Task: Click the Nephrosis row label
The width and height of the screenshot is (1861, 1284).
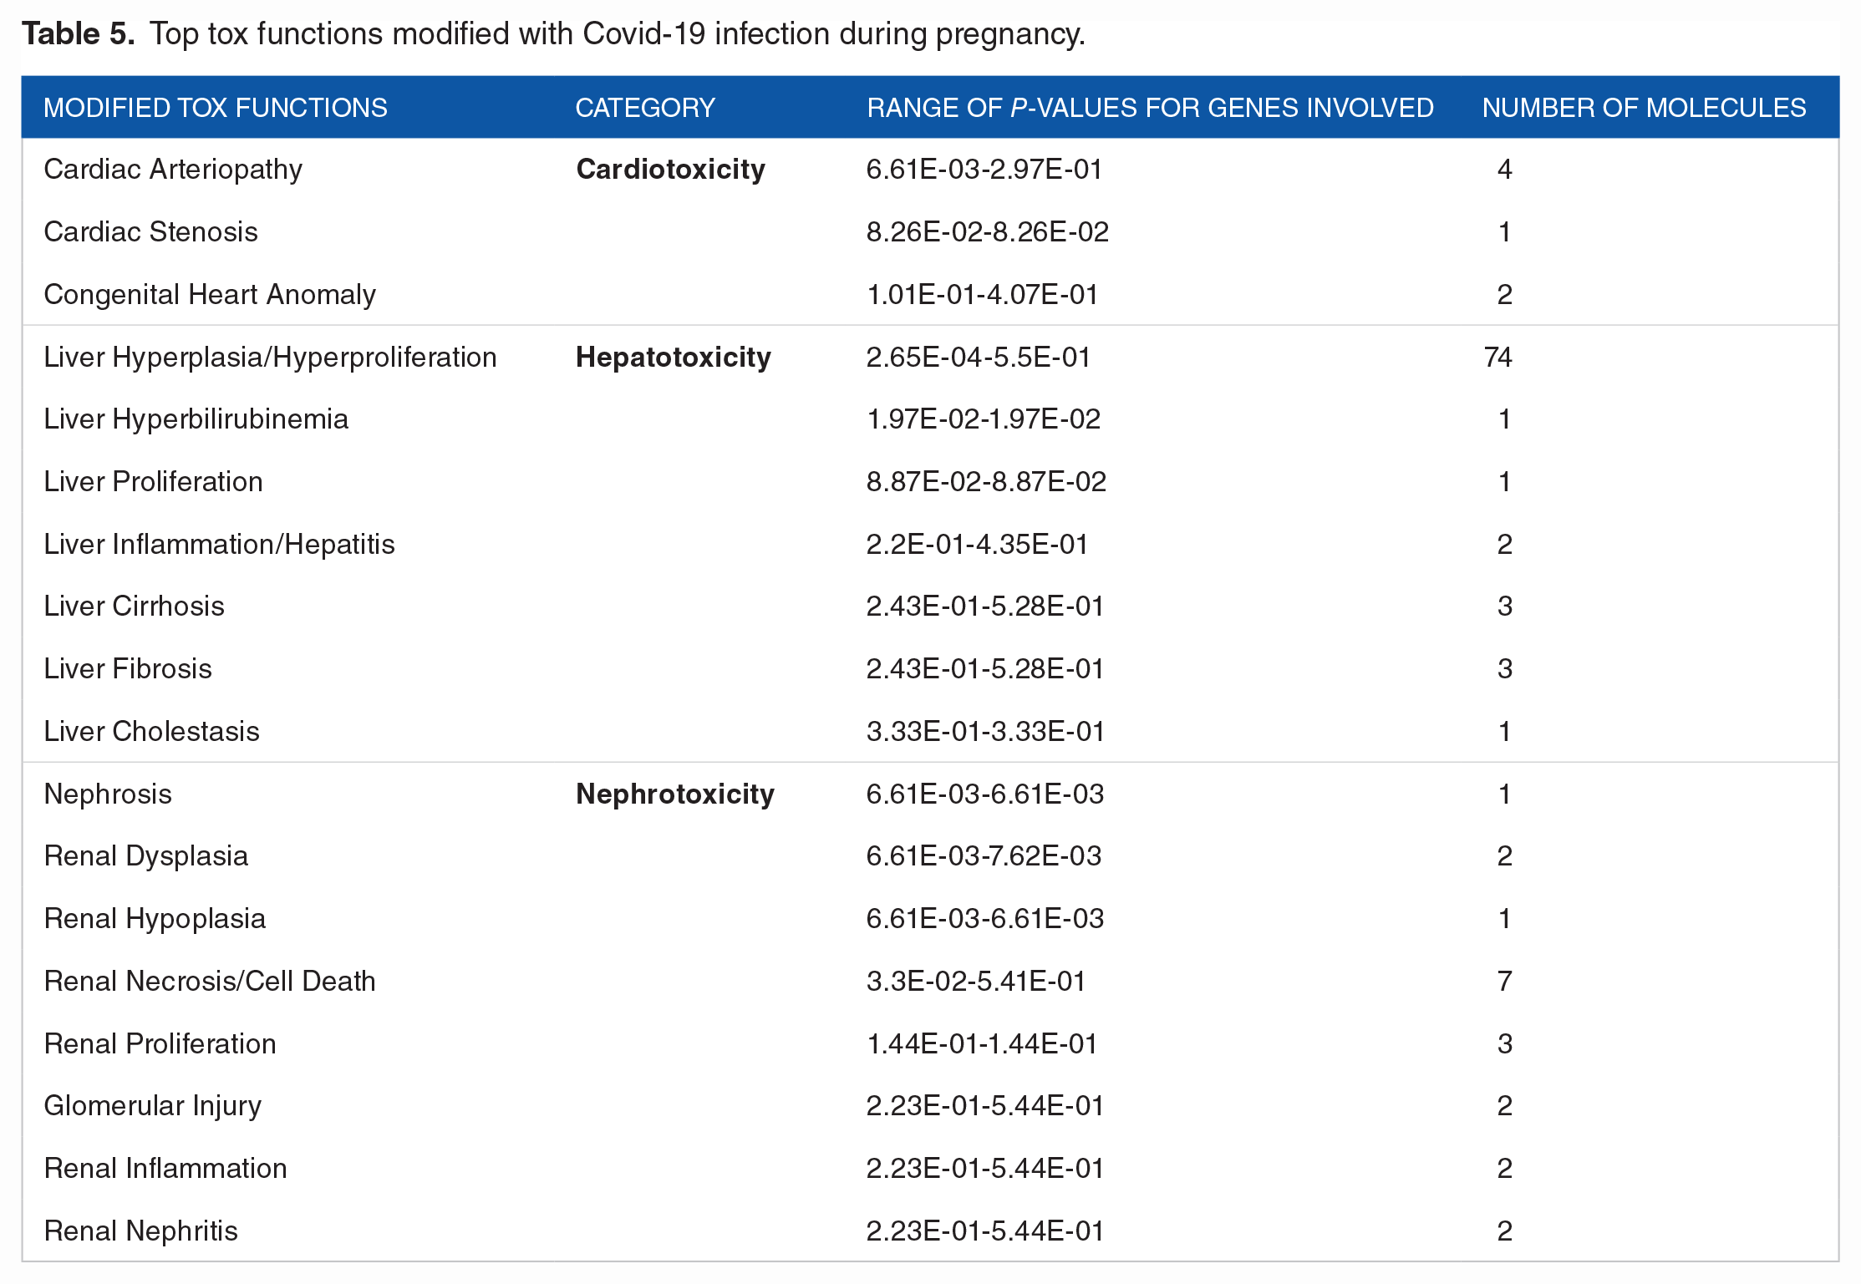Action: click(108, 794)
